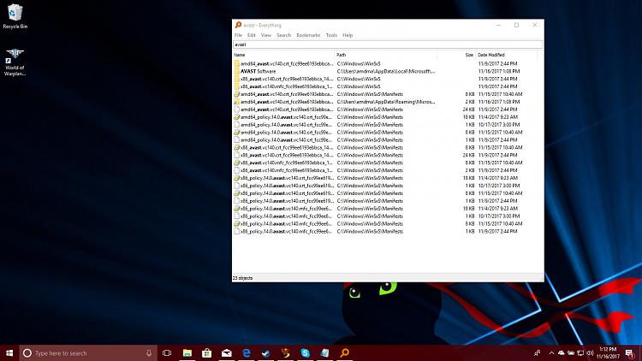Click the '23 objects' status bar text
642x361 pixels.
[243, 278]
